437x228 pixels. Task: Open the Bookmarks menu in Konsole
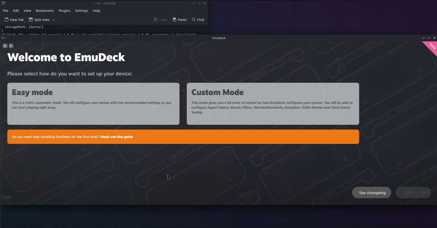click(x=45, y=11)
